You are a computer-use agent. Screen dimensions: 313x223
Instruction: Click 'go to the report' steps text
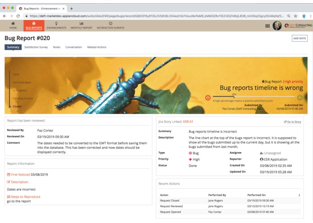click(19, 201)
